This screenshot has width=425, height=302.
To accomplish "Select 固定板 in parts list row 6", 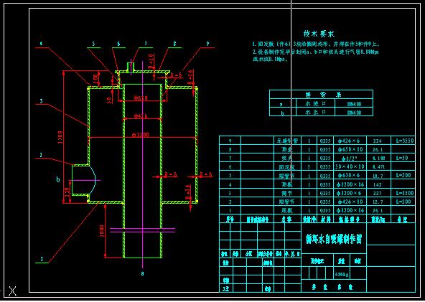I will (287, 166).
